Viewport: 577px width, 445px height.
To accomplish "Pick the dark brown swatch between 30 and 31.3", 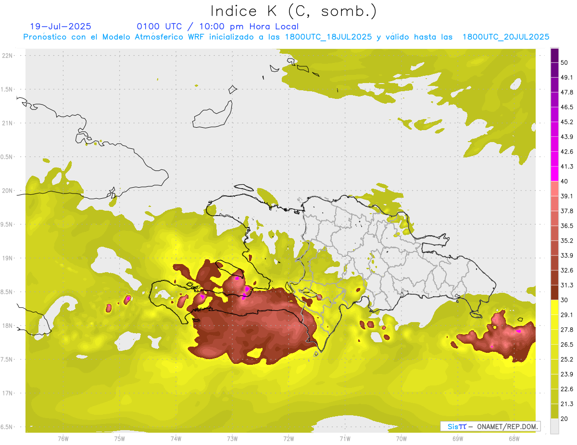I will 554,292.
